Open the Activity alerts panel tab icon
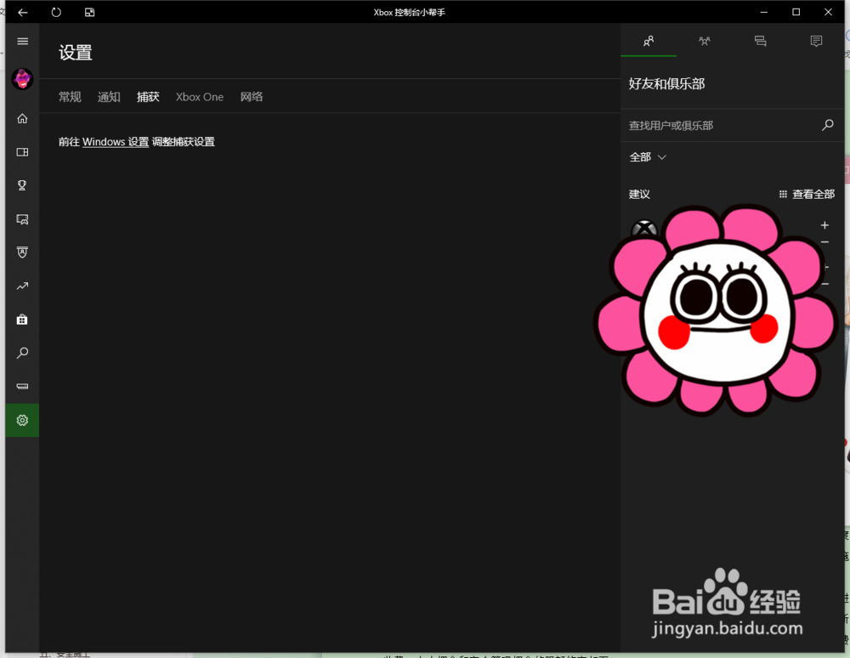The height and width of the screenshot is (658, 850). [816, 41]
